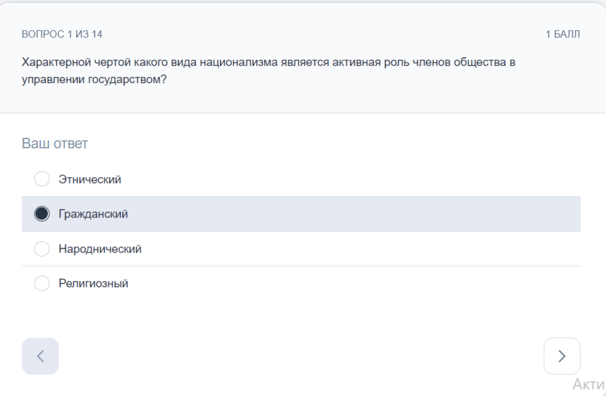
Task: Click blank space in the Этнический row
Action: tap(348, 180)
